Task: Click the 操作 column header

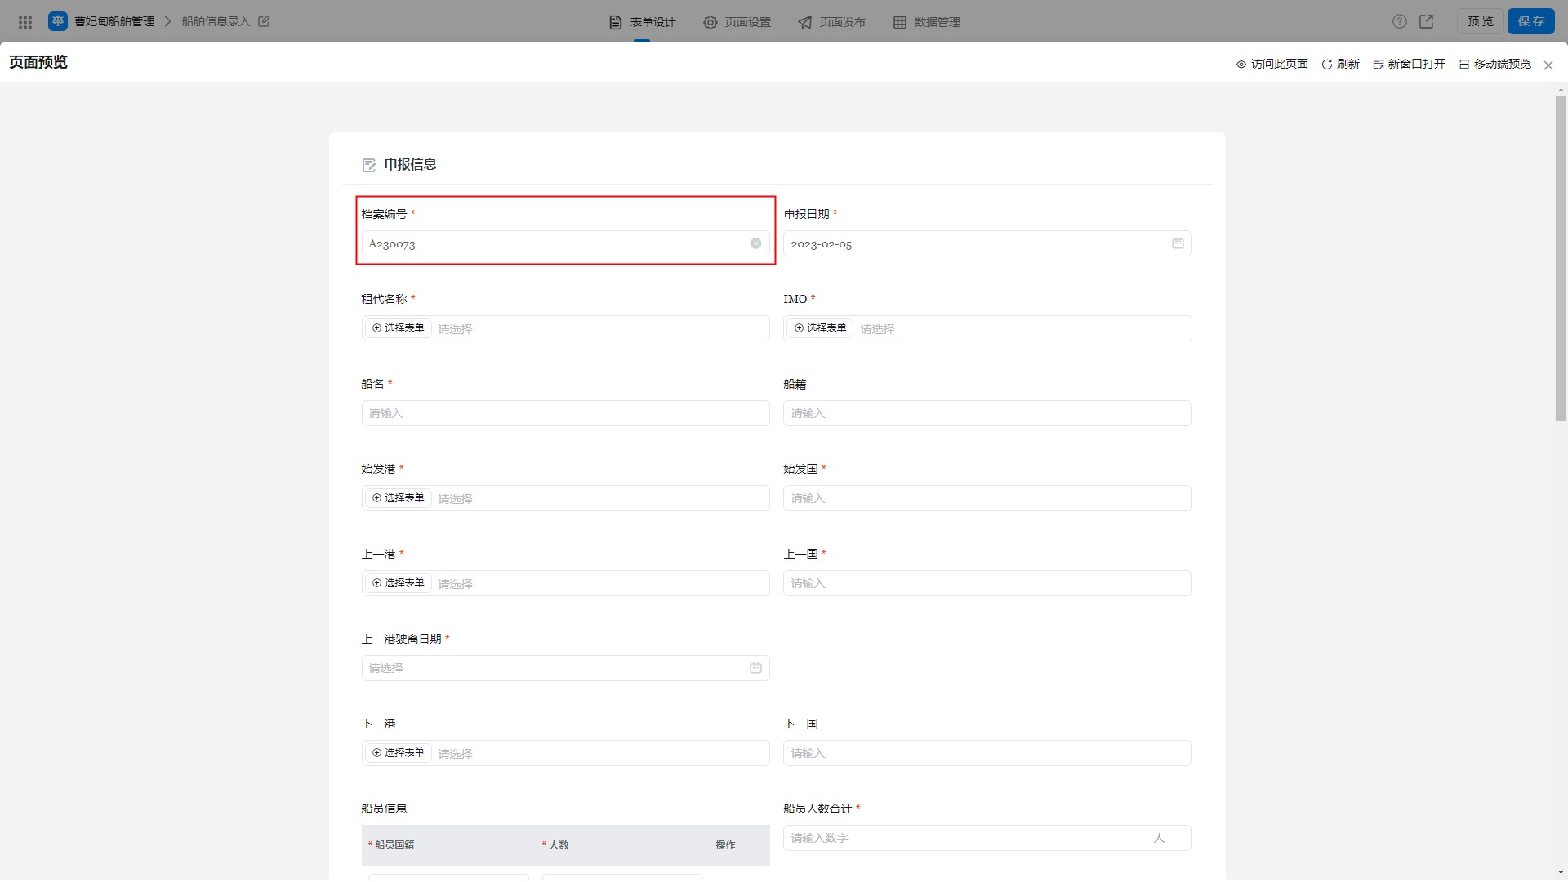Action: 725,845
